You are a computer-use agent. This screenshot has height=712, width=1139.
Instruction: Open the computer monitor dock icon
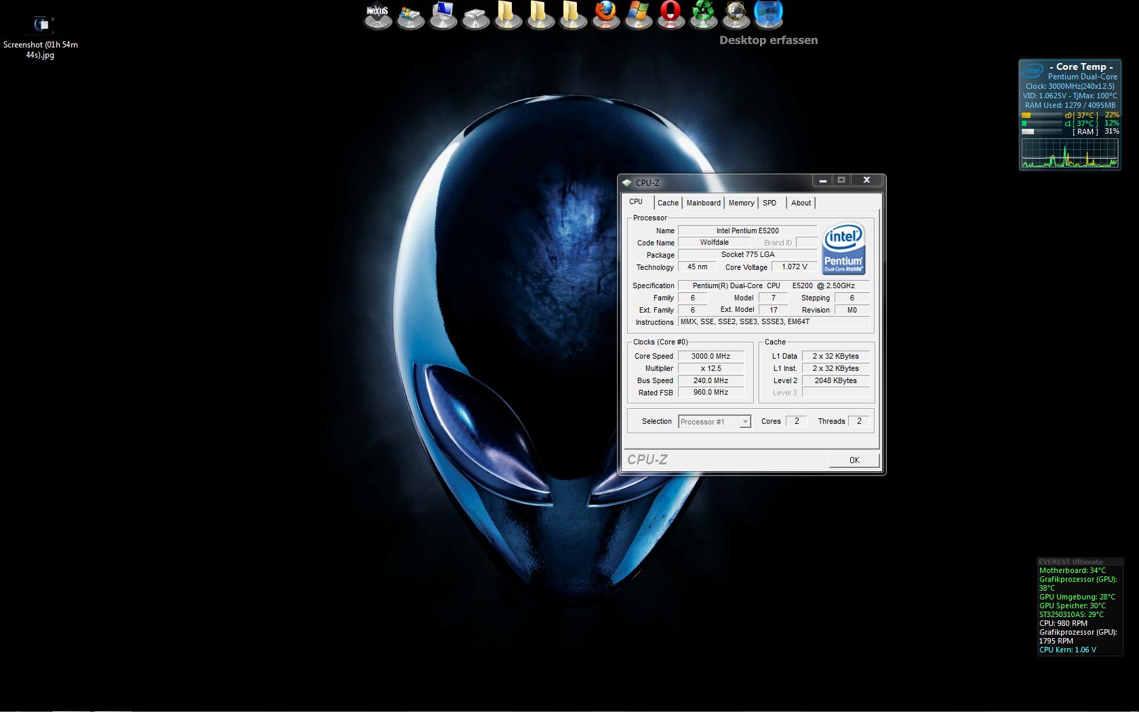coord(443,14)
